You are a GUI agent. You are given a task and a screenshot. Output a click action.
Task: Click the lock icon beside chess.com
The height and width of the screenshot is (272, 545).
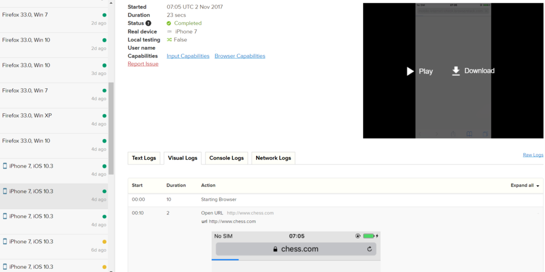click(275, 249)
